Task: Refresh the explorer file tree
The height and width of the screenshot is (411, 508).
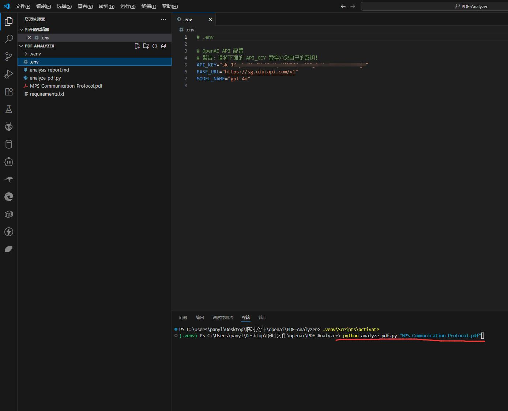Action: (155, 46)
